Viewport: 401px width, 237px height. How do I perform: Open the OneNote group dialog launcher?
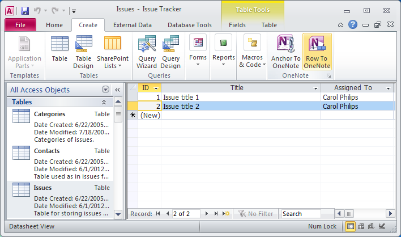[x=329, y=76]
